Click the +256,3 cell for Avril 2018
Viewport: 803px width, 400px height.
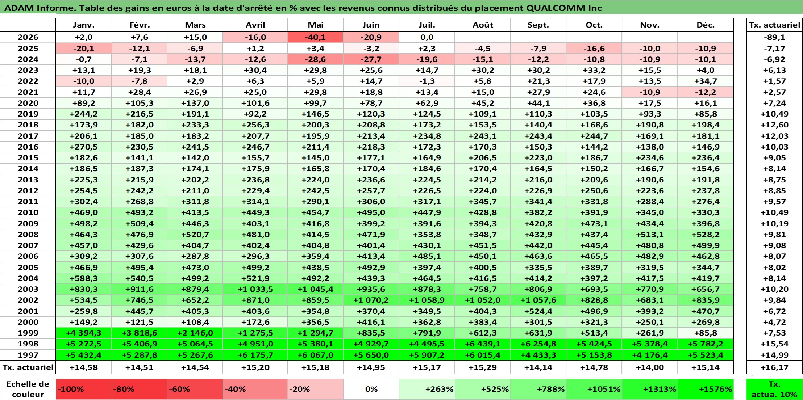[x=255, y=125]
